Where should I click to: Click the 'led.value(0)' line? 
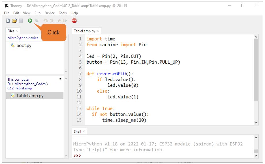point(123,85)
